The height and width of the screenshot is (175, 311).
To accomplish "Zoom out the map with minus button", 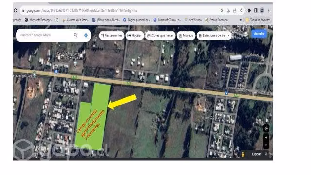I will tap(266, 145).
